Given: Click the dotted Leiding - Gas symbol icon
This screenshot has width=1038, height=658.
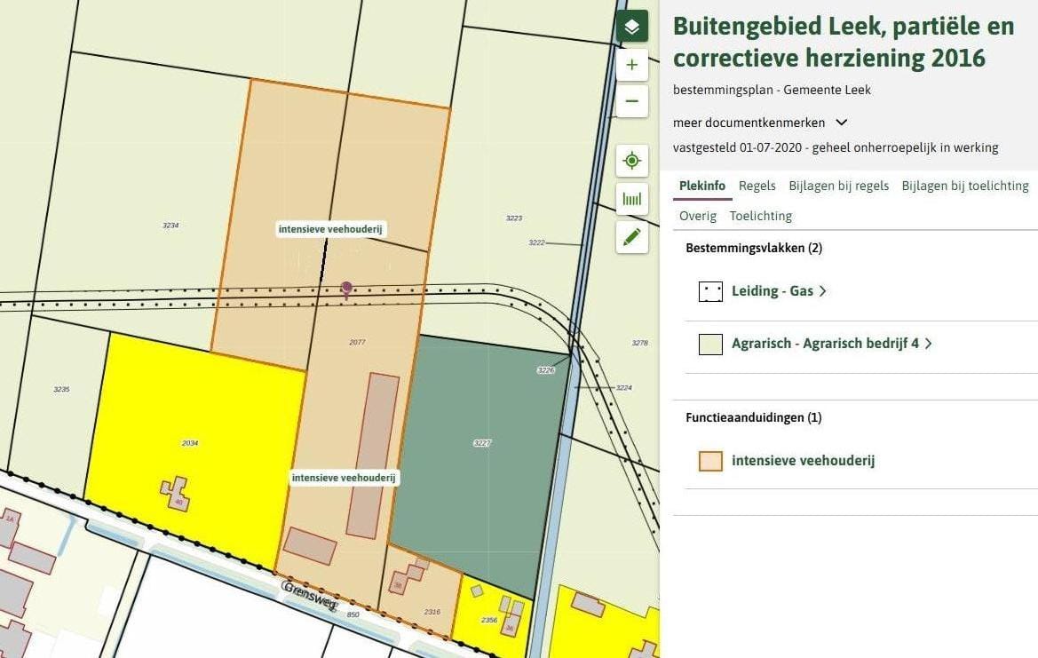Looking at the screenshot, I should tap(709, 291).
